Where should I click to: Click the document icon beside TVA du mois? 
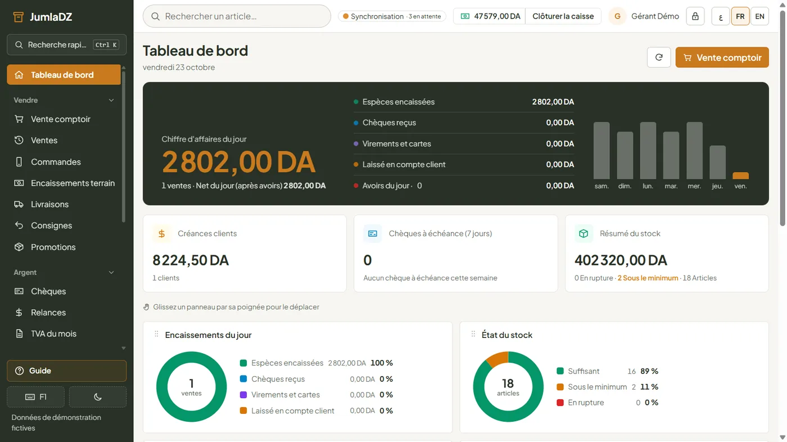click(x=19, y=333)
